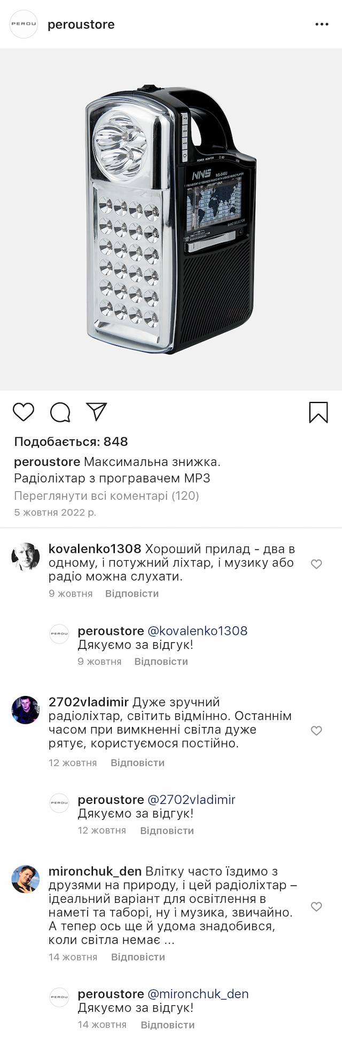The height and width of the screenshot is (1053, 342).
Task: Like 2702vladimir's comment
Action: point(316,731)
